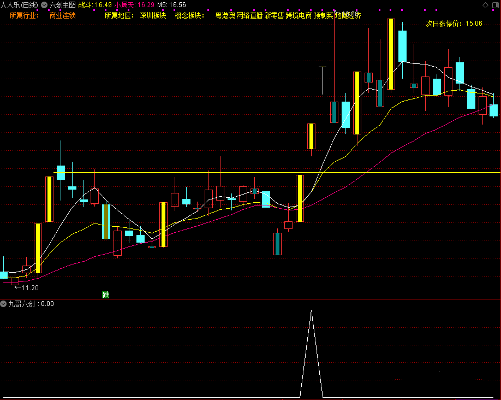The image size is (501, 400).
Task: Click the 战斗 indicator value label
Action: (96, 5)
